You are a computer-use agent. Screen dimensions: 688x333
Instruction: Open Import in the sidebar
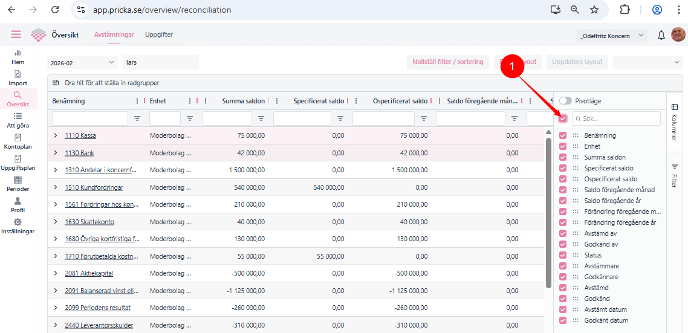point(18,78)
